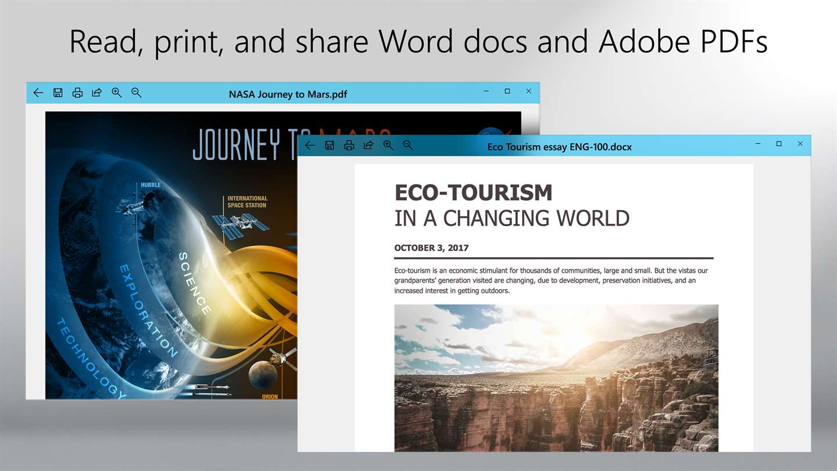Save the Eco Tourism essay document
The image size is (837, 471).
330,145
